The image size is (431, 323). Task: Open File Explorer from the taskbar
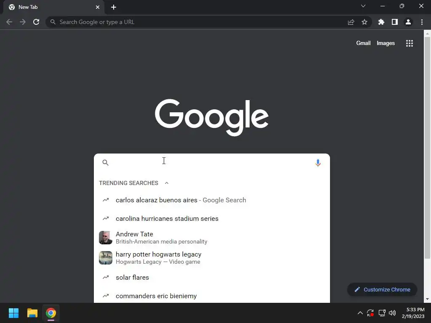pyautogui.click(x=32, y=313)
